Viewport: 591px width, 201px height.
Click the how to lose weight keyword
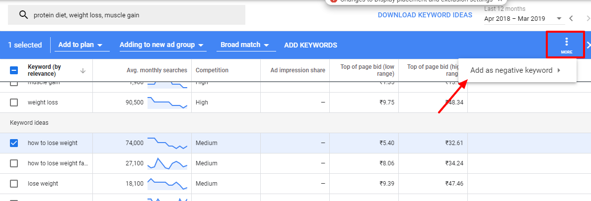(52, 143)
